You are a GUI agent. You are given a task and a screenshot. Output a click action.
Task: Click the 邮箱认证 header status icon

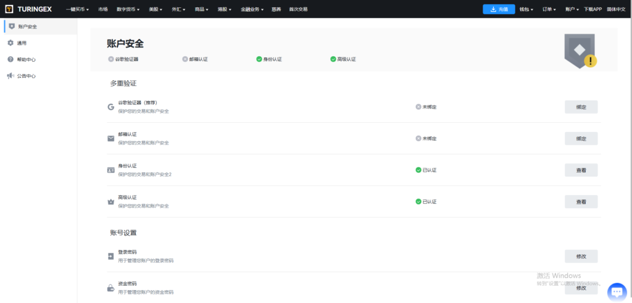coord(185,59)
